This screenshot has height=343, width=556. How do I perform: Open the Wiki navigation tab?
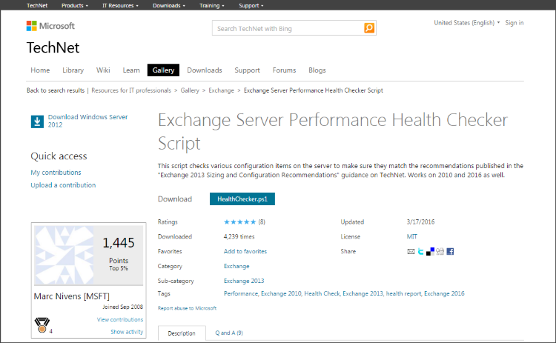pos(103,70)
